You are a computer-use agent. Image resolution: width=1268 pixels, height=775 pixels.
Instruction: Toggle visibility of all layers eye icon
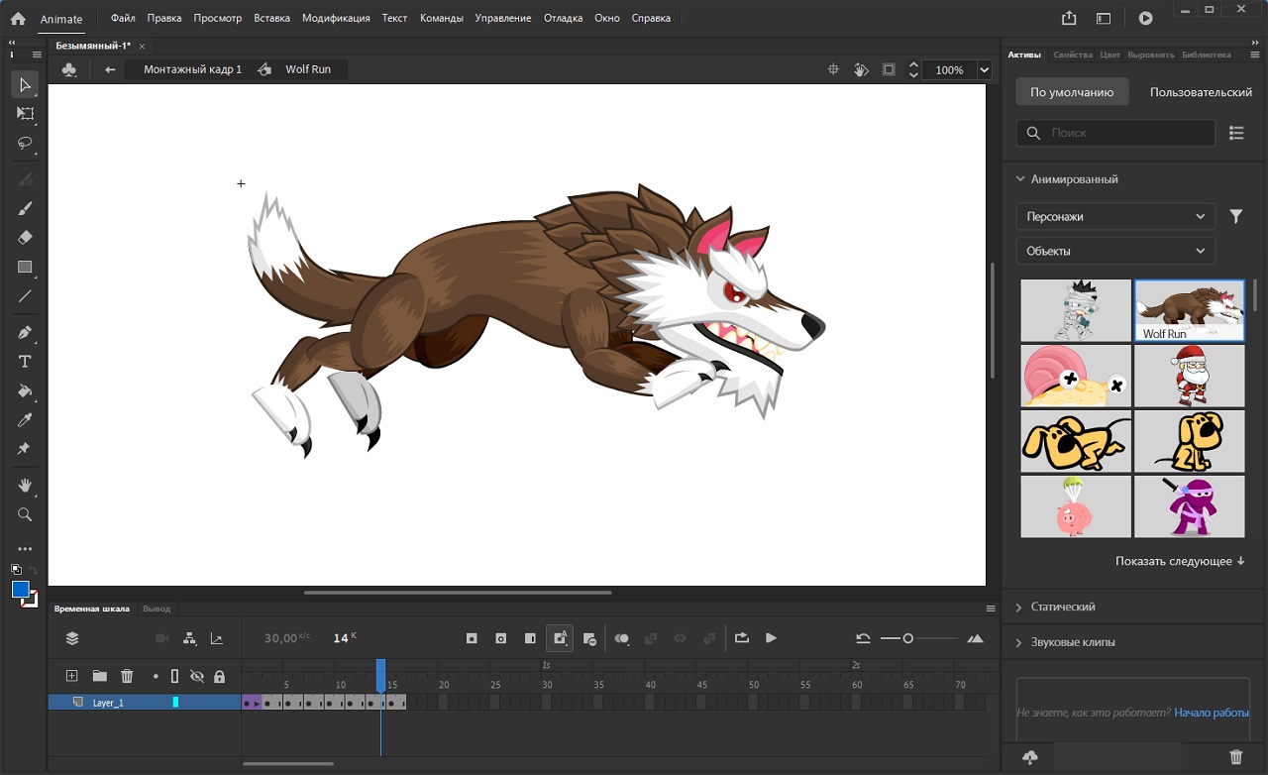coord(197,676)
